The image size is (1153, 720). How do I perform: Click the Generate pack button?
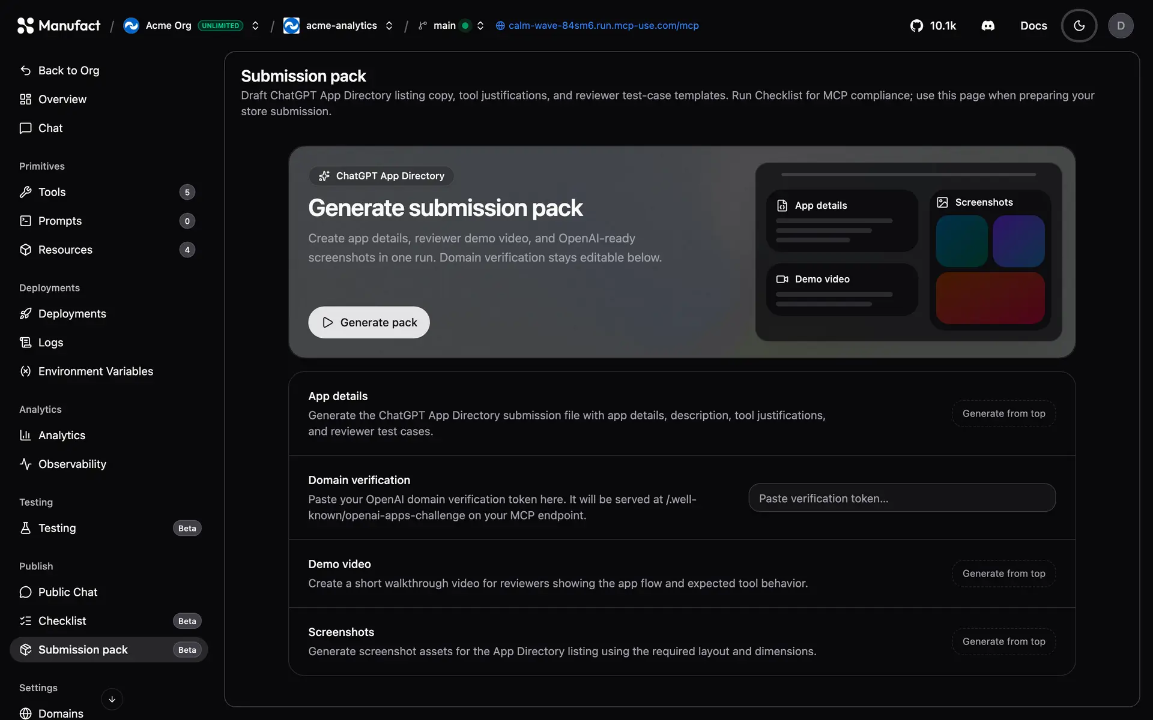[x=369, y=322]
